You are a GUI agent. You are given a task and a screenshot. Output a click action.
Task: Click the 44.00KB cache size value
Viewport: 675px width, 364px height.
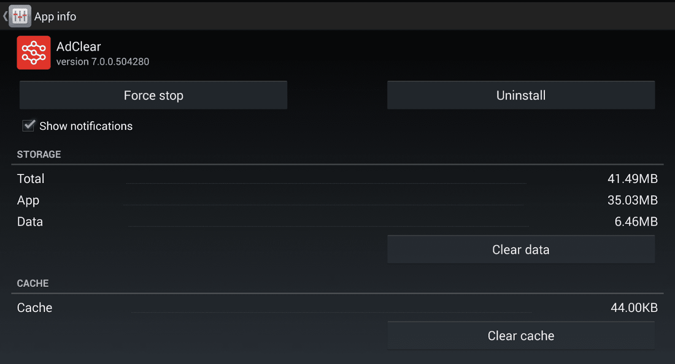[634, 308]
